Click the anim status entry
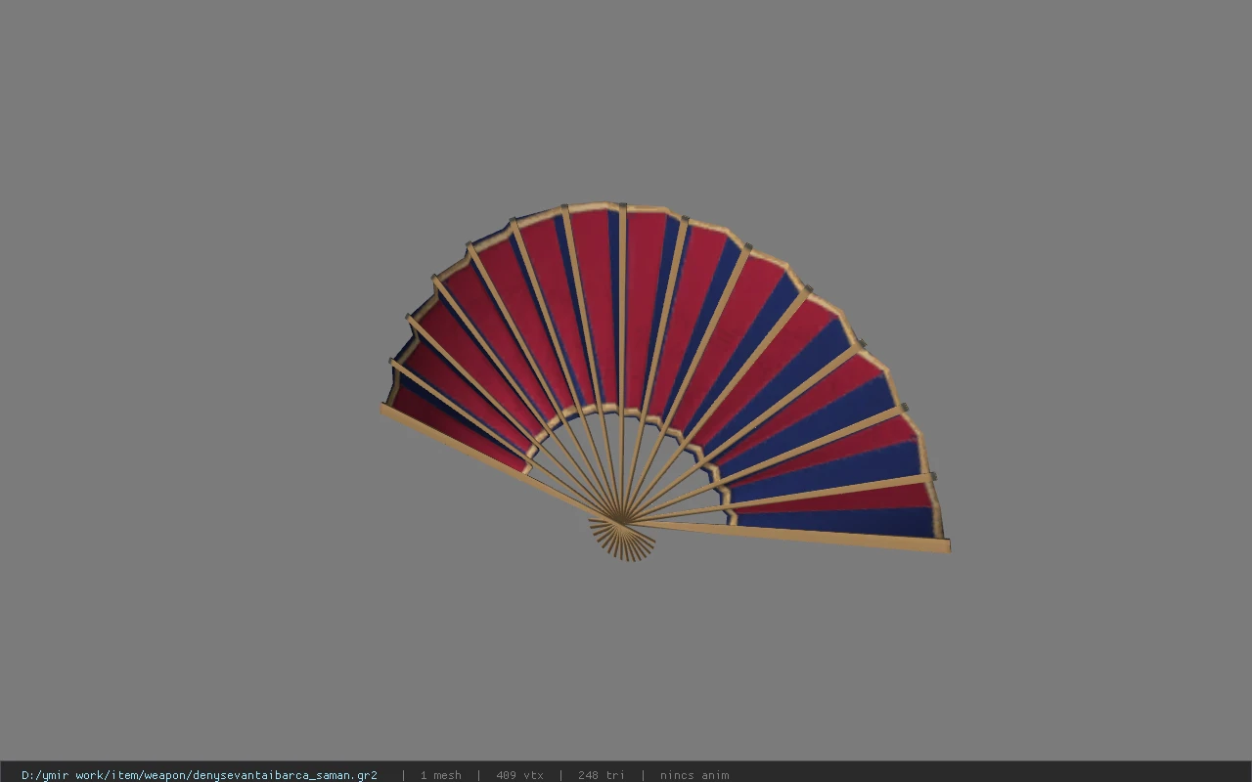 (x=693, y=775)
